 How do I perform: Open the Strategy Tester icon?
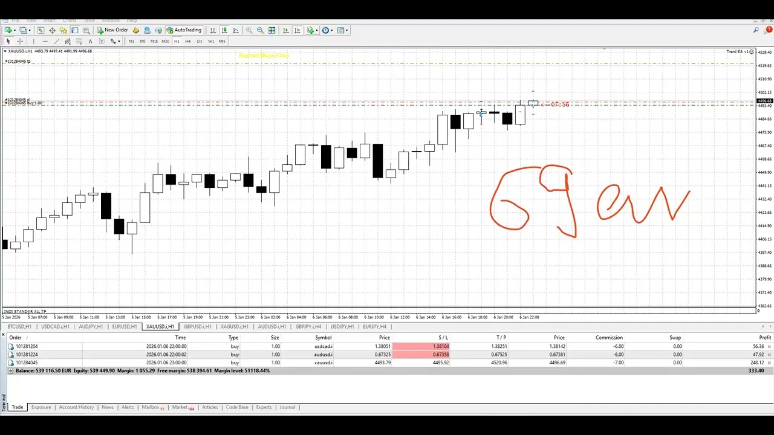pyautogui.click(x=86, y=30)
